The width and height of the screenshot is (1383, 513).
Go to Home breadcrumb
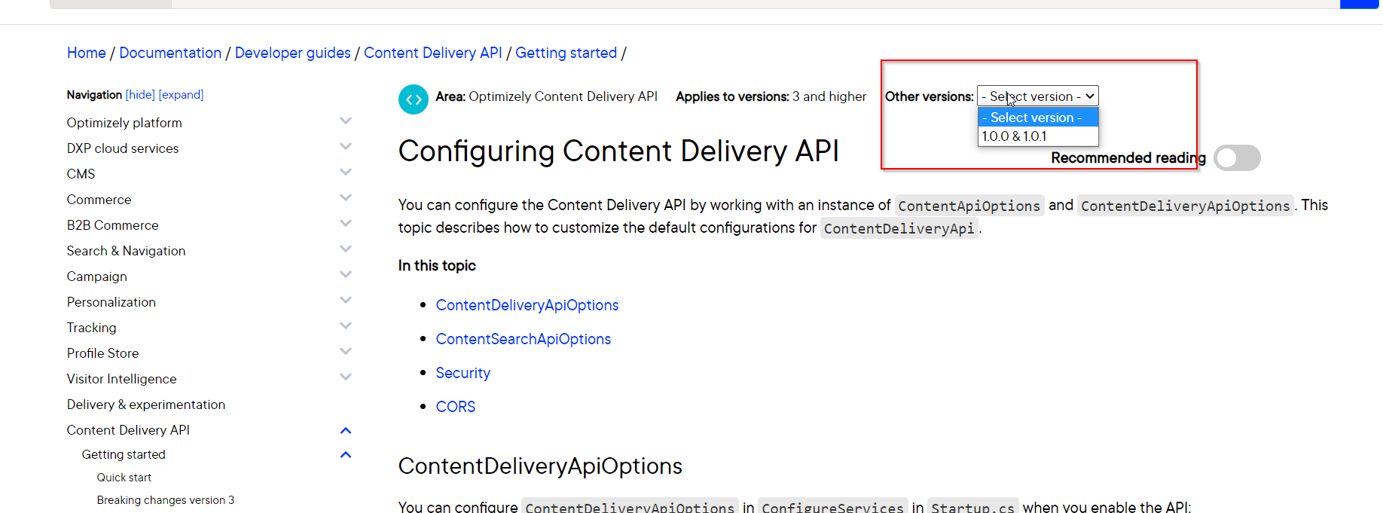pos(87,53)
